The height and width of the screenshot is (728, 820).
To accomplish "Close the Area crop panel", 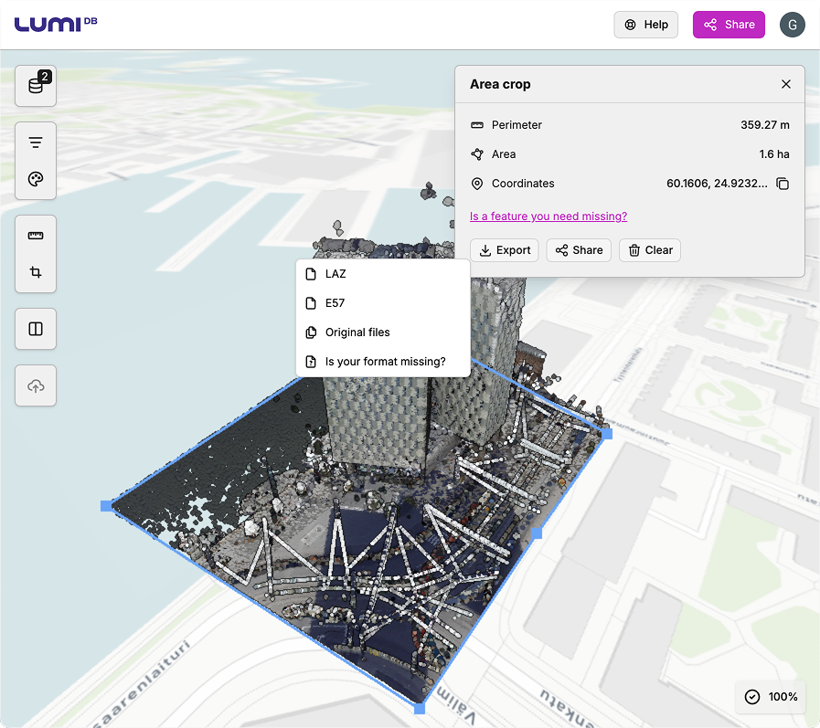I will tap(785, 84).
